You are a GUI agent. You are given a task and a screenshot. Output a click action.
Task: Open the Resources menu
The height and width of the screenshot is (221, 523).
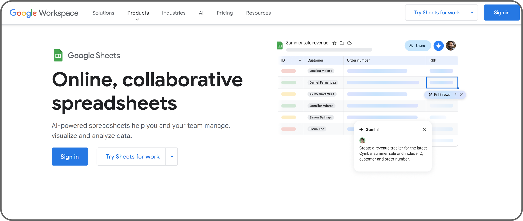pyautogui.click(x=258, y=13)
